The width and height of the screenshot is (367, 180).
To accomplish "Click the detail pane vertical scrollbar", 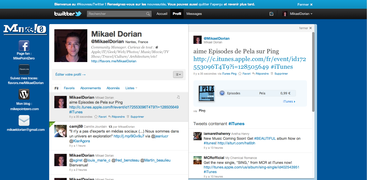I will (x=313, y=72).
